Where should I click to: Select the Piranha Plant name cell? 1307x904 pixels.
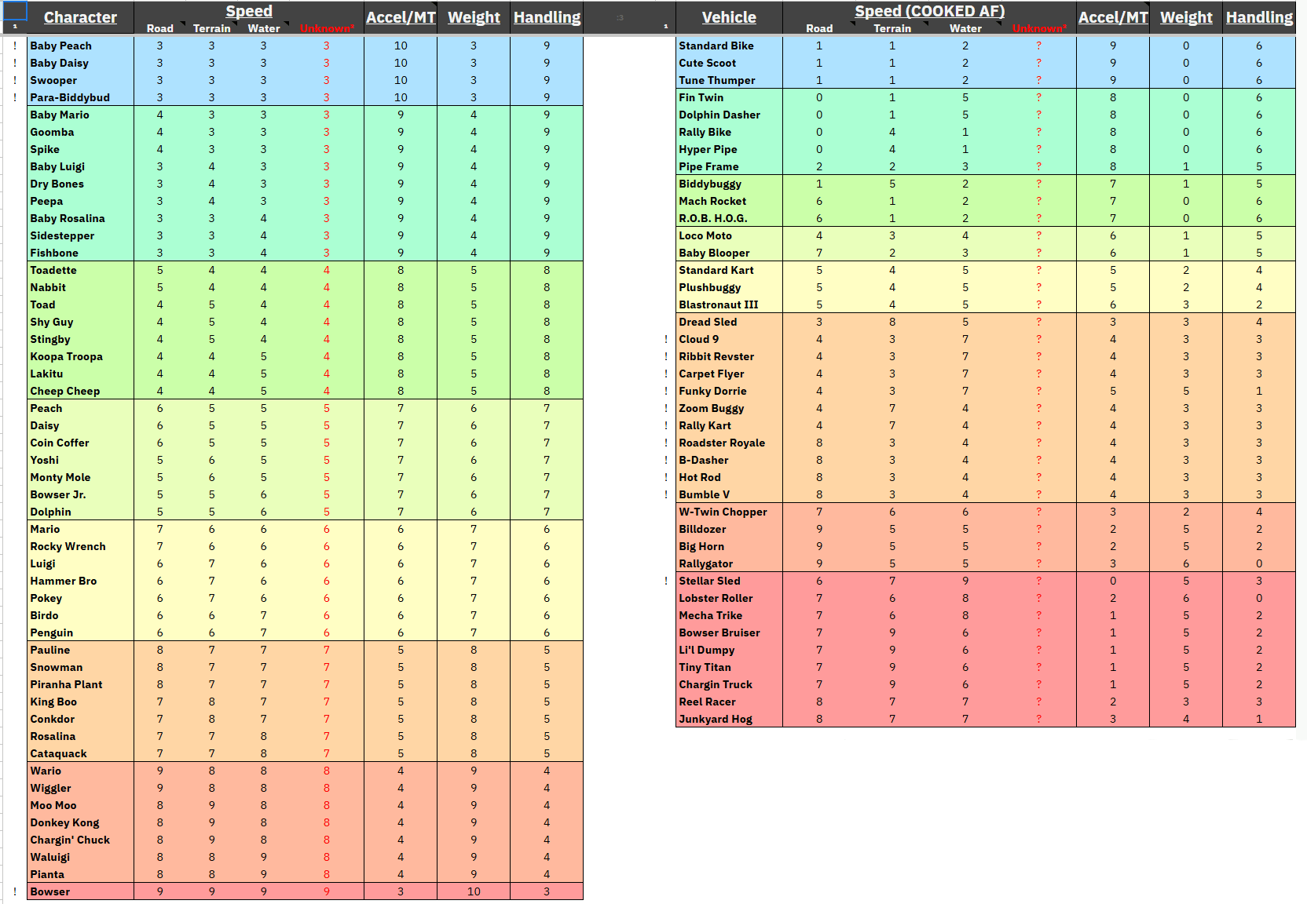80,684
